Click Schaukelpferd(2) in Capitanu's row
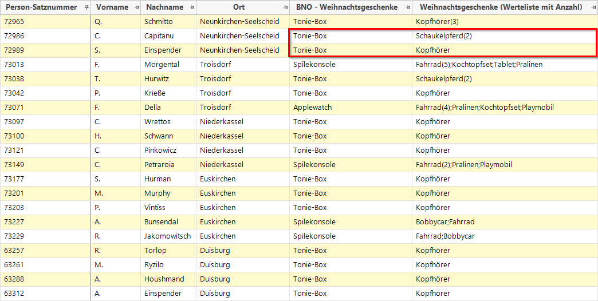This screenshot has width=598, height=301. [443, 36]
